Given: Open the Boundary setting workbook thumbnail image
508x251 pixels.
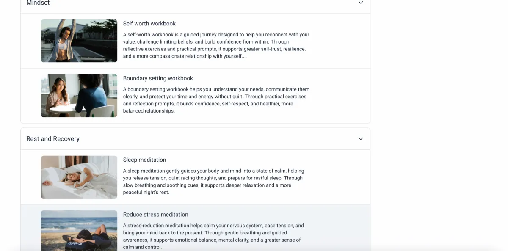Looking at the screenshot, I should point(79,96).
